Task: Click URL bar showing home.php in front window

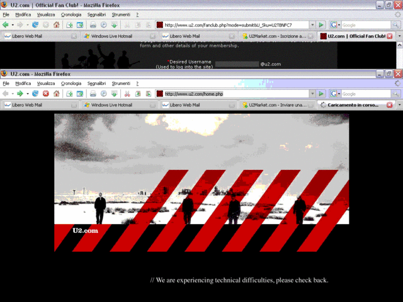Action: [x=236, y=94]
